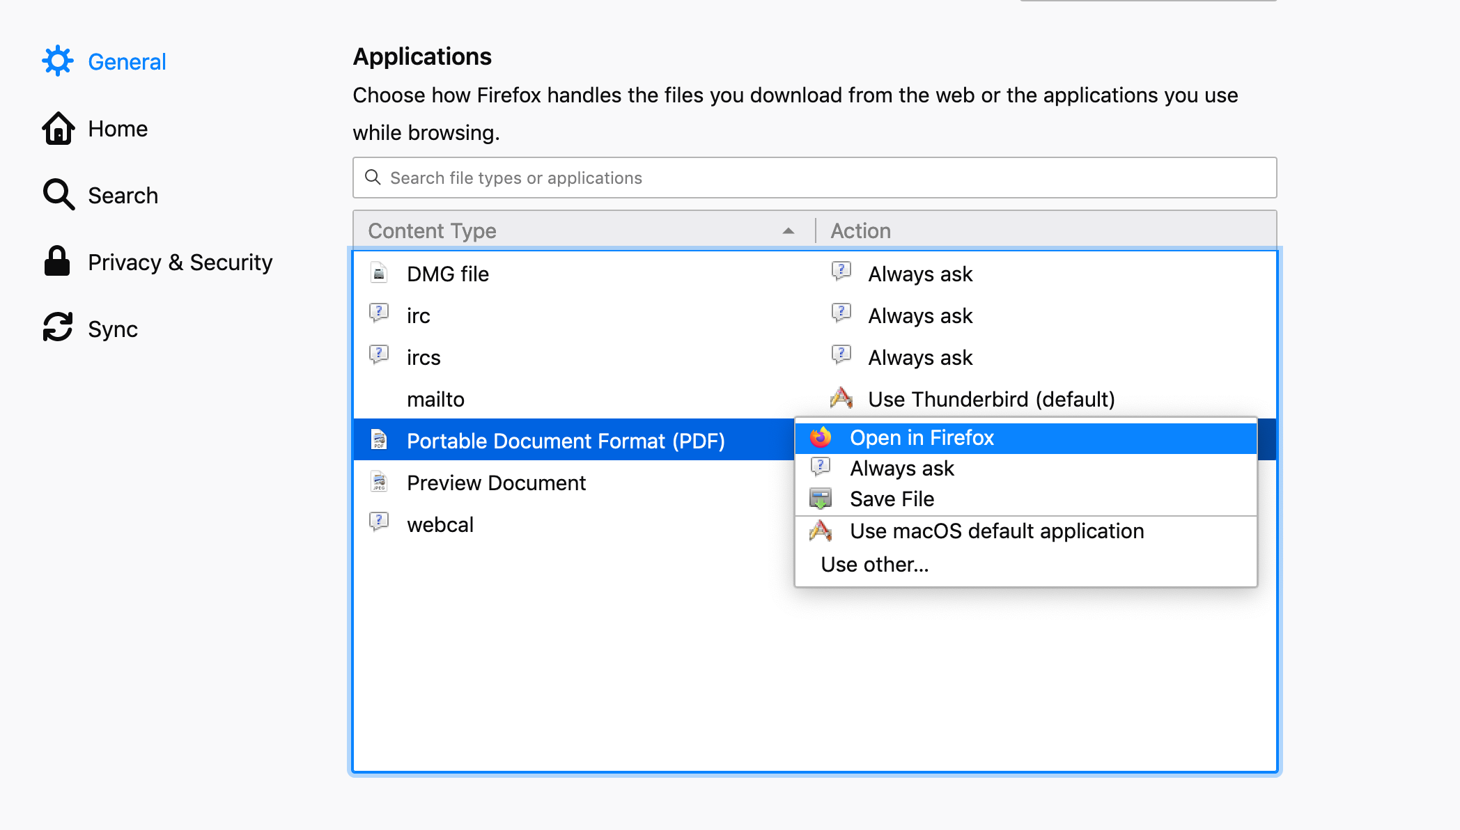Click the Always ask icon in dropdown menu
This screenshot has height=830, width=1460.
click(x=821, y=467)
